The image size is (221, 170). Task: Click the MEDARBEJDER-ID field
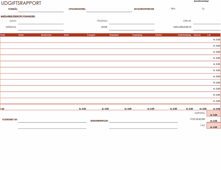(207, 27)
